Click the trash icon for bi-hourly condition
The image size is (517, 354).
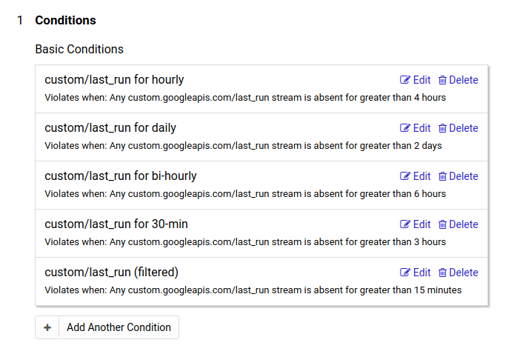[442, 176]
